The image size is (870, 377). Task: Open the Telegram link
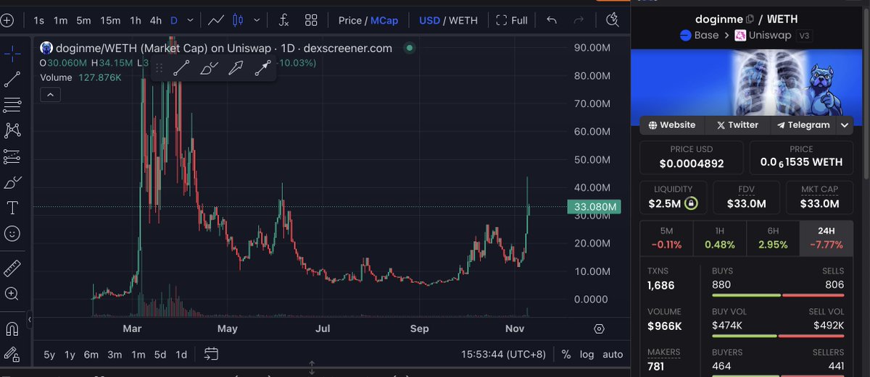(x=803, y=125)
